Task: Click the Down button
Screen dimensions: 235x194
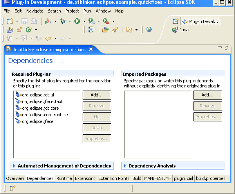Action: (97, 128)
